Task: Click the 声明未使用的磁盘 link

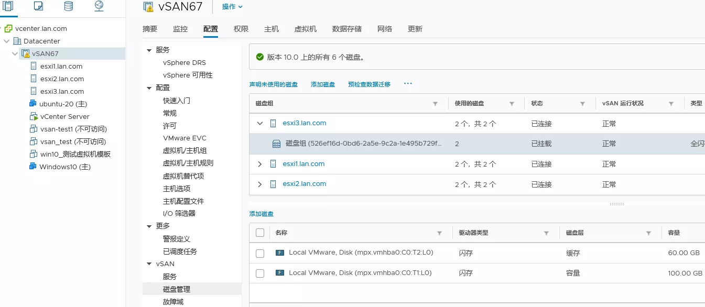Action: 273,84
